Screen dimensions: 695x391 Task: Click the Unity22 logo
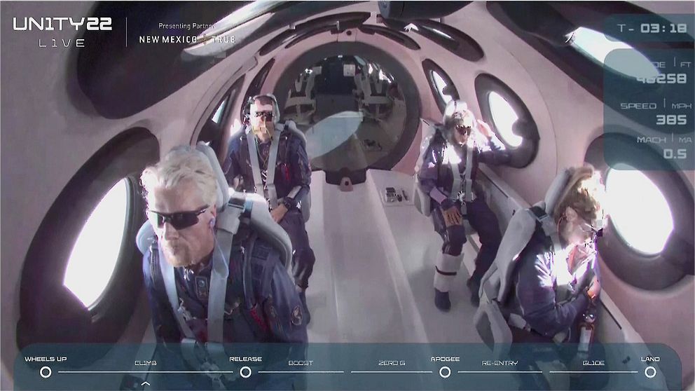click(x=62, y=25)
